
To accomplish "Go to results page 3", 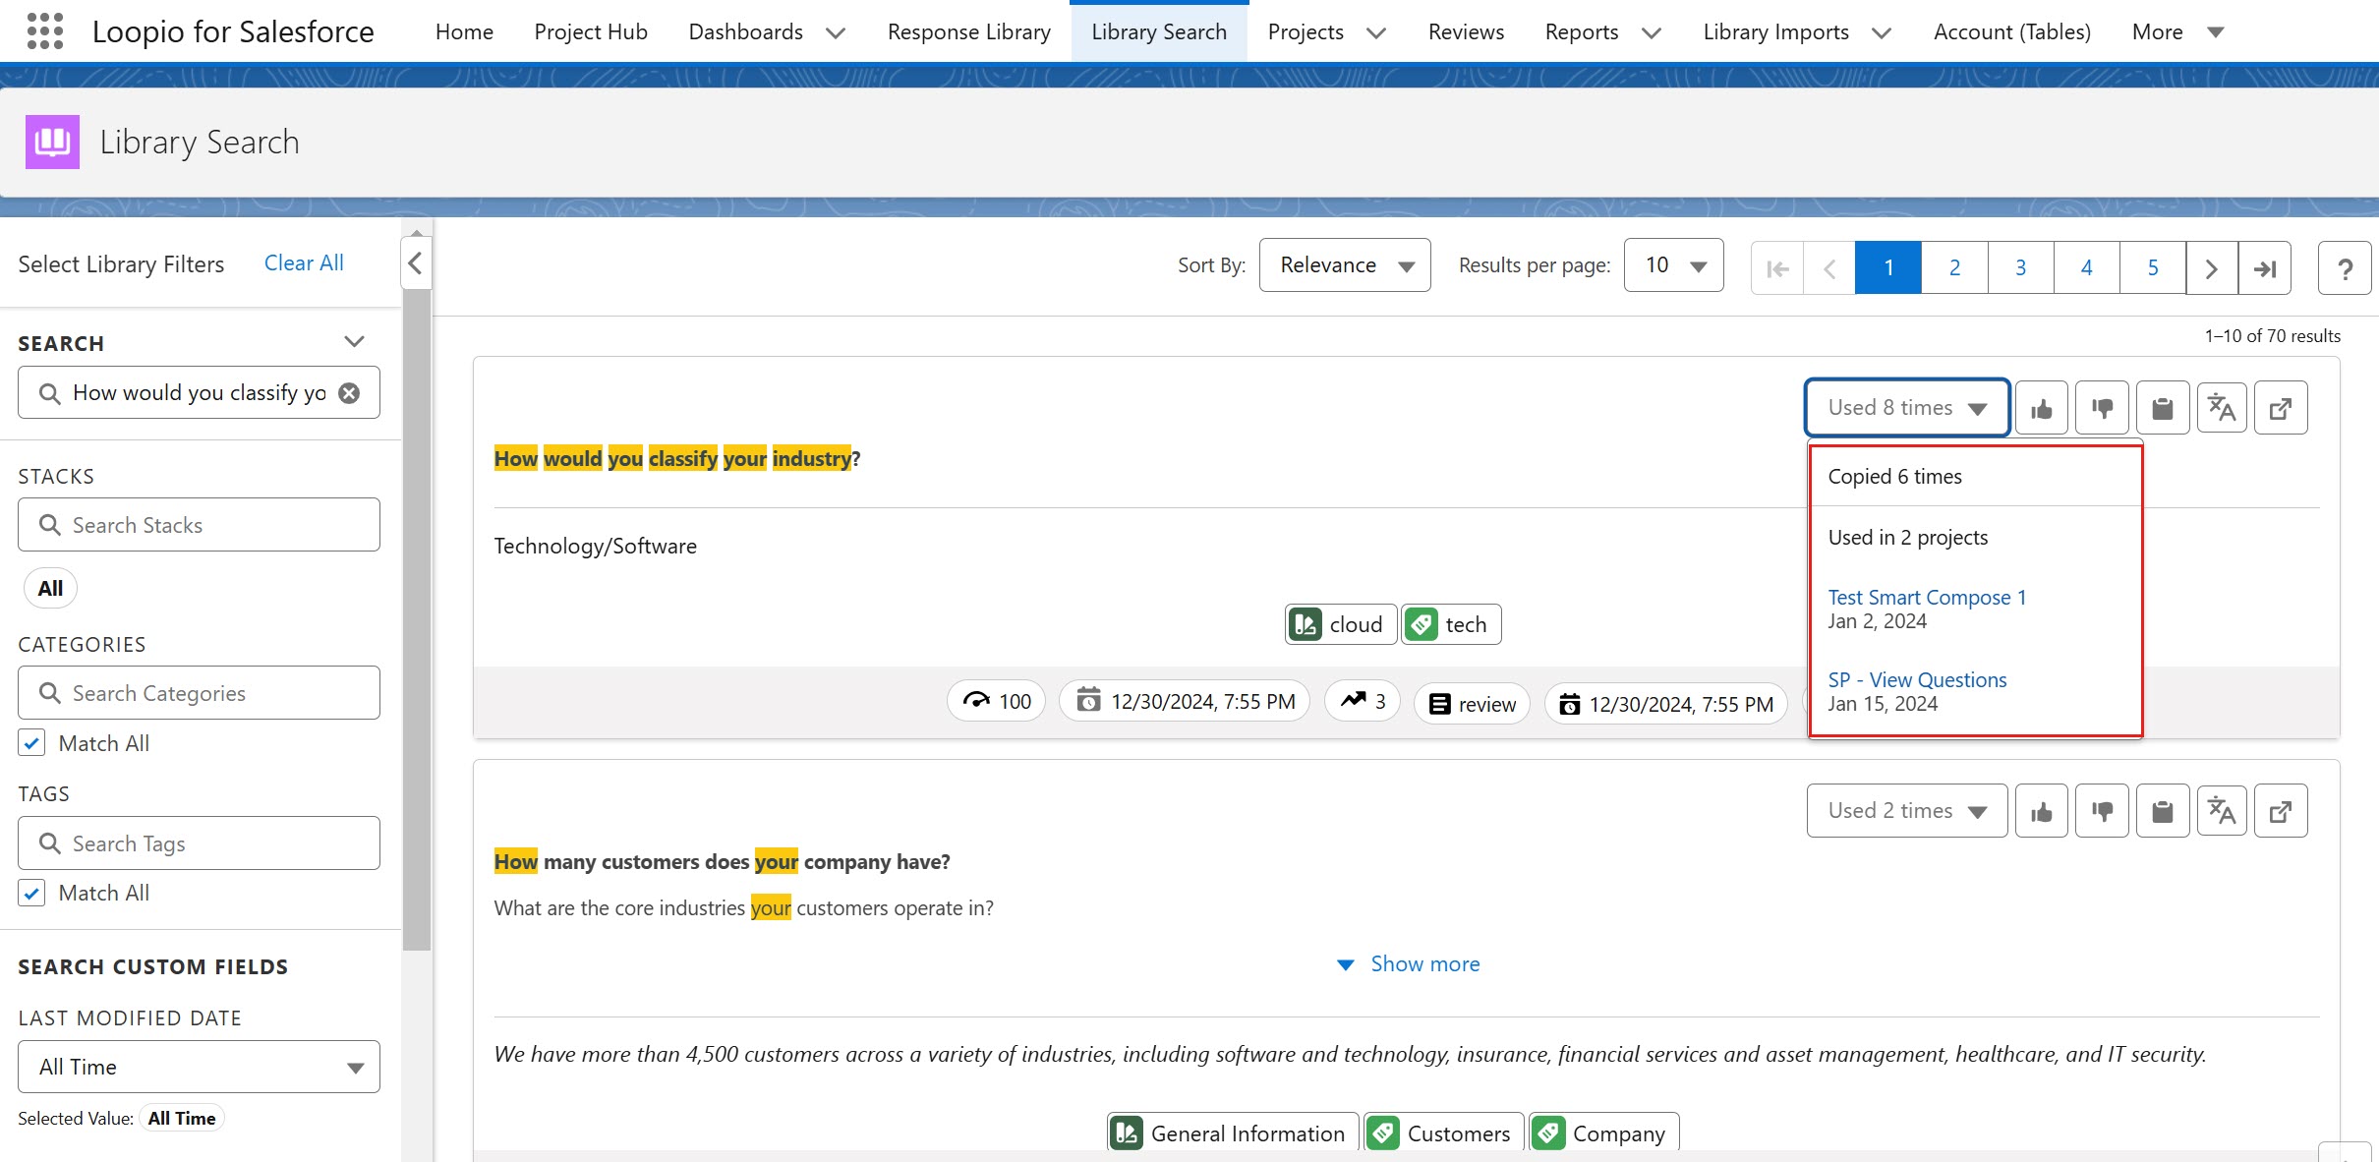I will tap(2020, 267).
